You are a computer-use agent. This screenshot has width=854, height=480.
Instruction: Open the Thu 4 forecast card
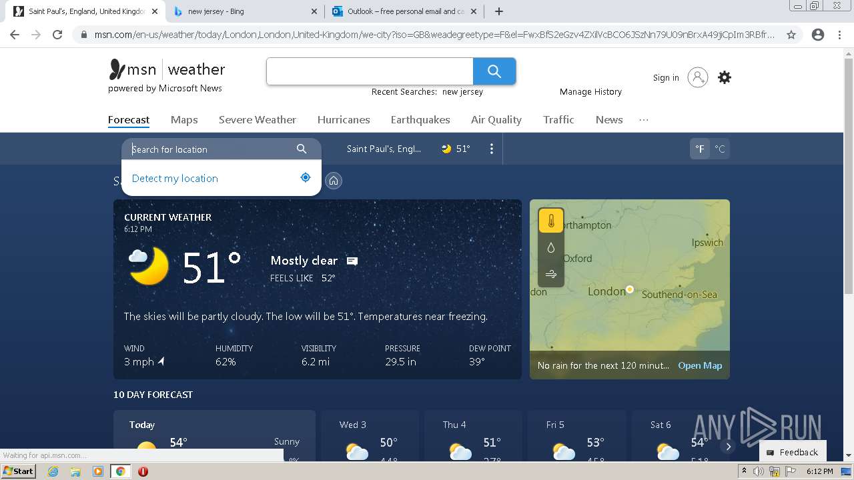[473, 437]
